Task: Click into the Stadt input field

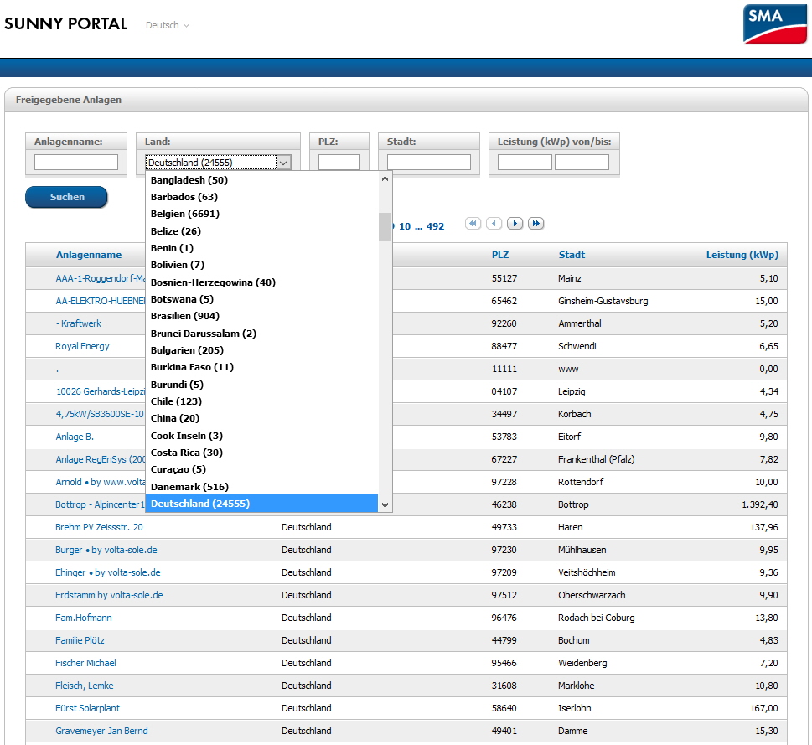Action: point(428,163)
